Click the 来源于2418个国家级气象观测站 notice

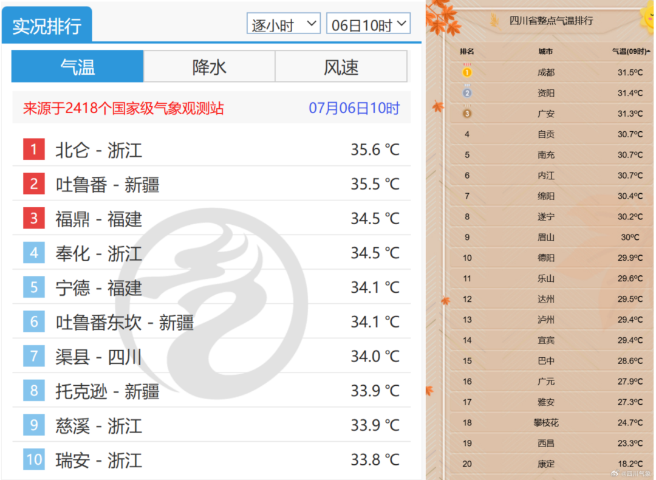[123, 108]
